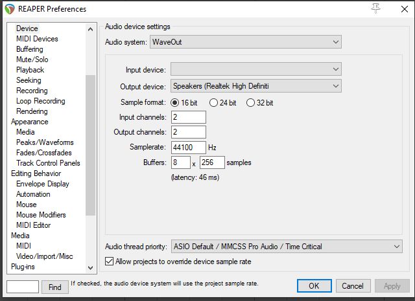The image size is (415, 301).
Task: Open MIDI item under the Media category
Action: pyautogui.click(x=23, y=246)
